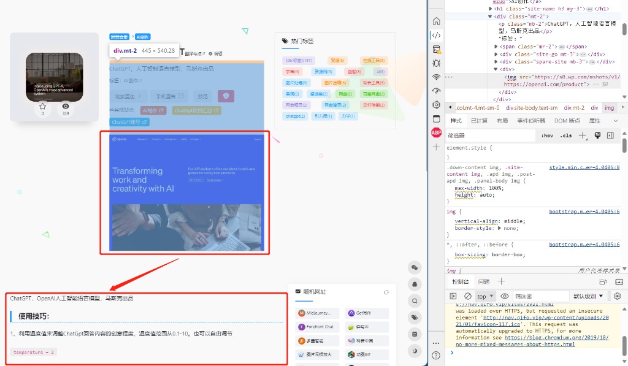Viewport: 628px width, 366px height.
Task: Click the Styles filter input field
Action: point(490,135)
